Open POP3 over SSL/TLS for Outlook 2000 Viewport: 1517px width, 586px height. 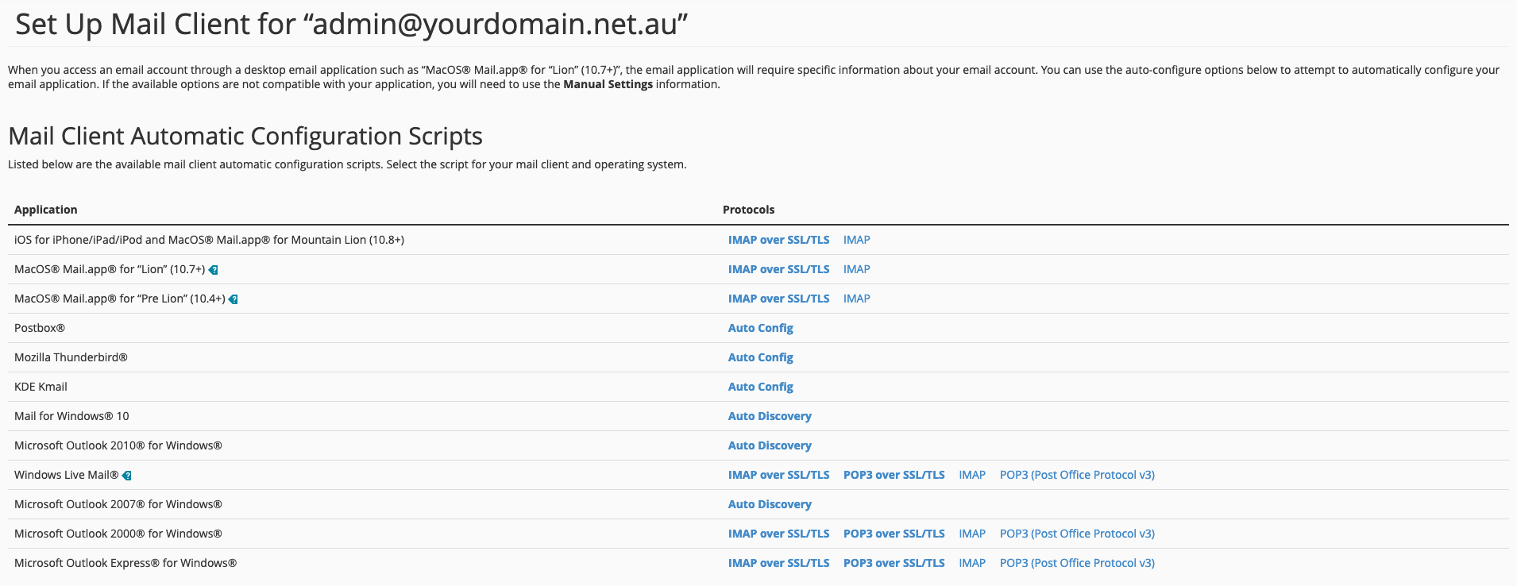[x=894, y=534]
